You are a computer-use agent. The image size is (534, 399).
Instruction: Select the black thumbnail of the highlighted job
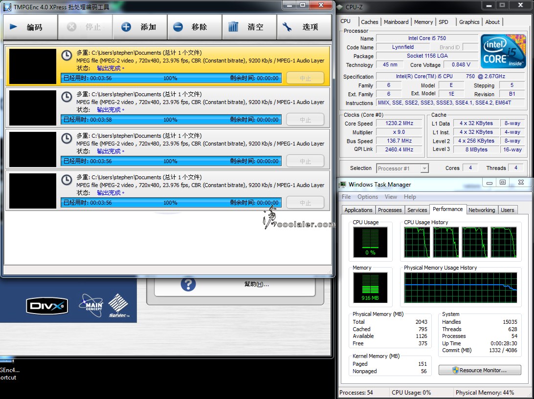(x=33, y=66)
